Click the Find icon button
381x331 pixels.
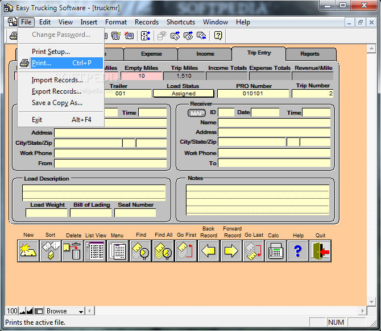pos(140,251)
